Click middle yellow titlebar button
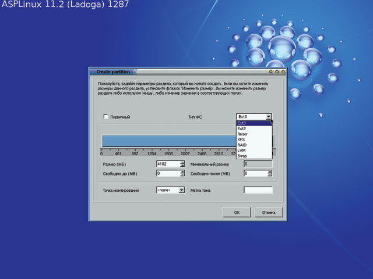Screen dimensions: 373x279 pos(277,71)
